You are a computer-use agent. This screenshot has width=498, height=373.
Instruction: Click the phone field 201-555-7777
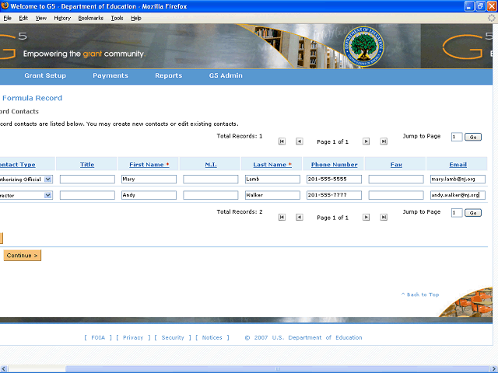tap(334, 195)
